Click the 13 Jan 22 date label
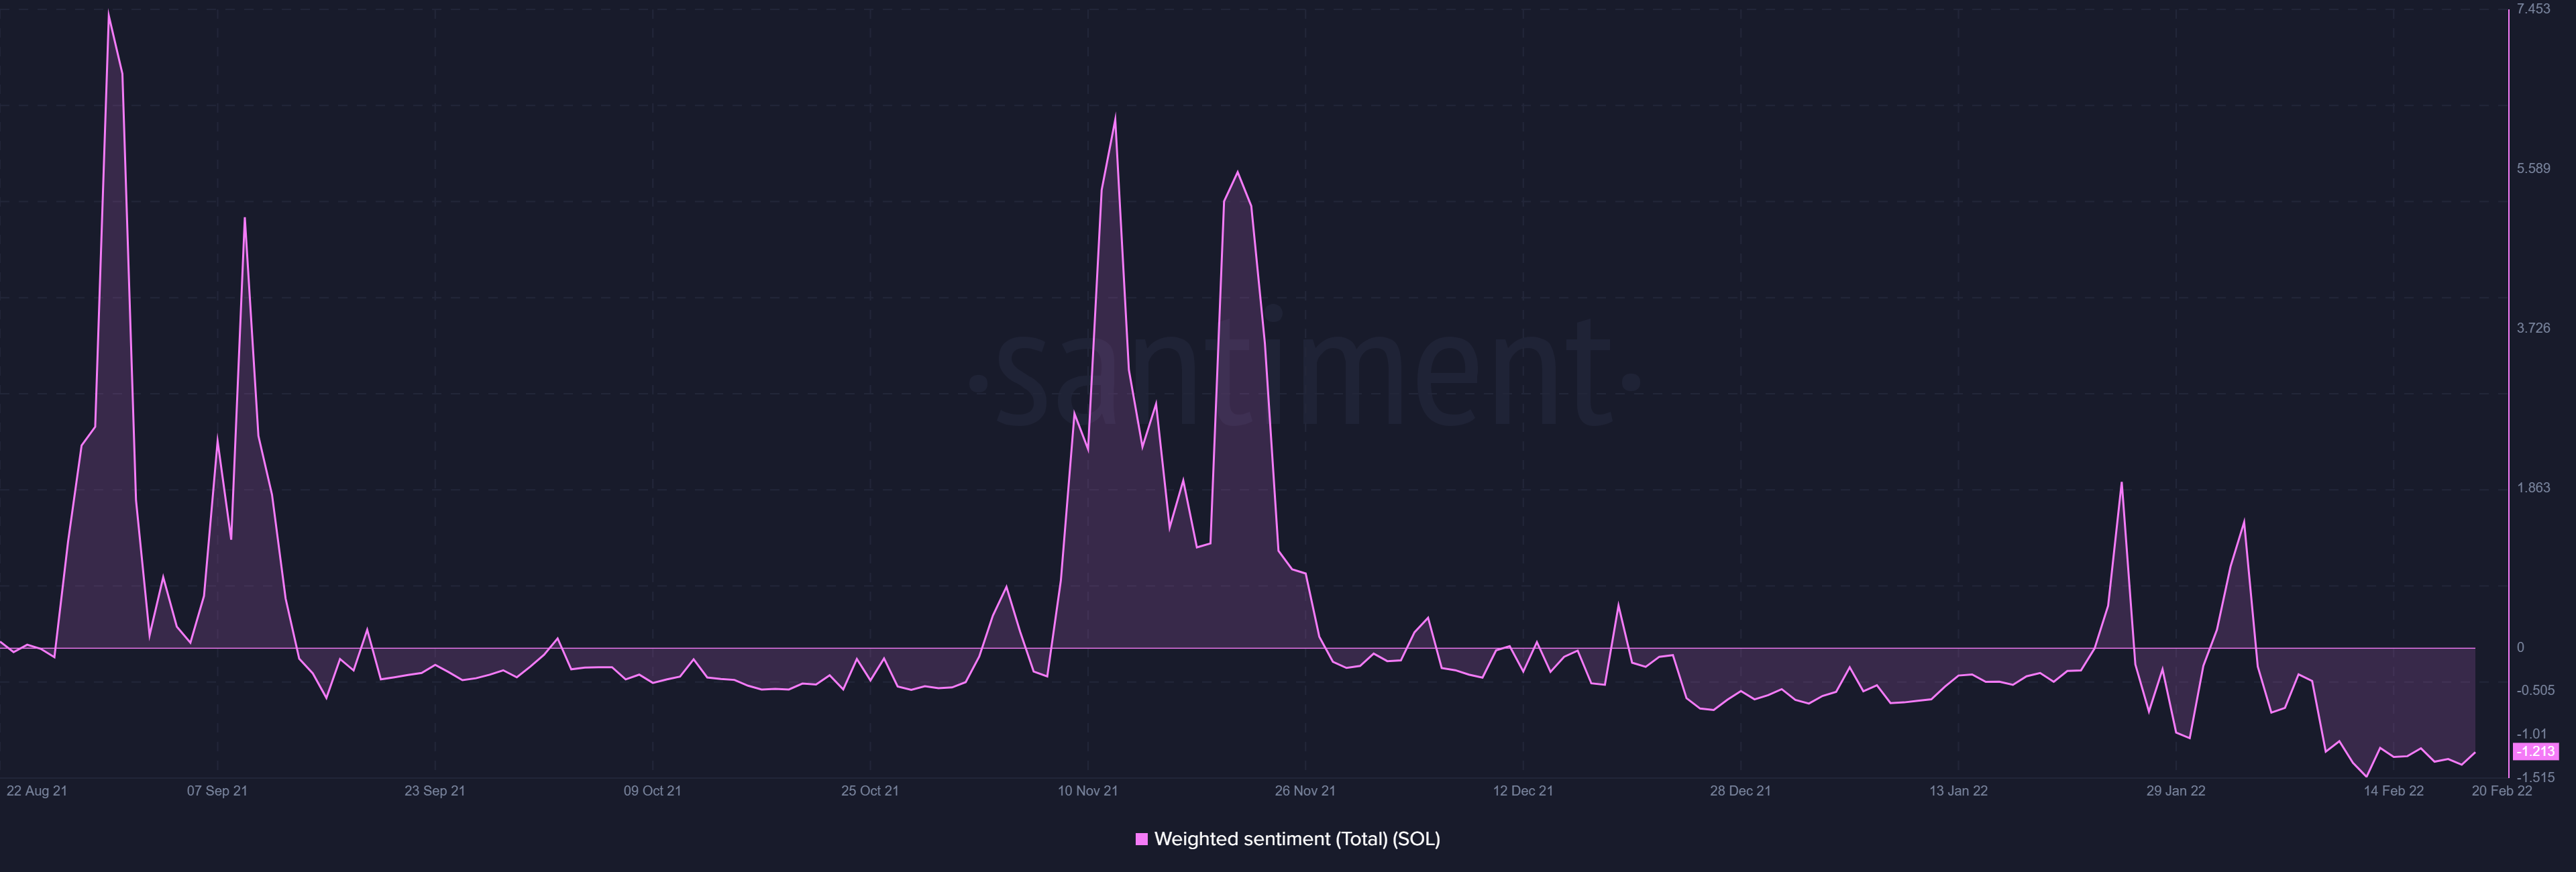2576x872 pixels. tap(1958, 791)
